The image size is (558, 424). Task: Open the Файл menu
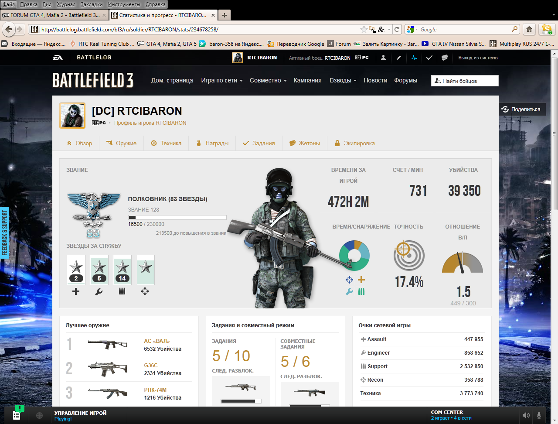9,4
